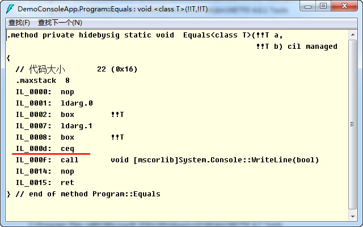The height and width of the screenshot is (227, 363).
Task: Select the 查找下一个(N) menu item
Action: coord(60,23)
